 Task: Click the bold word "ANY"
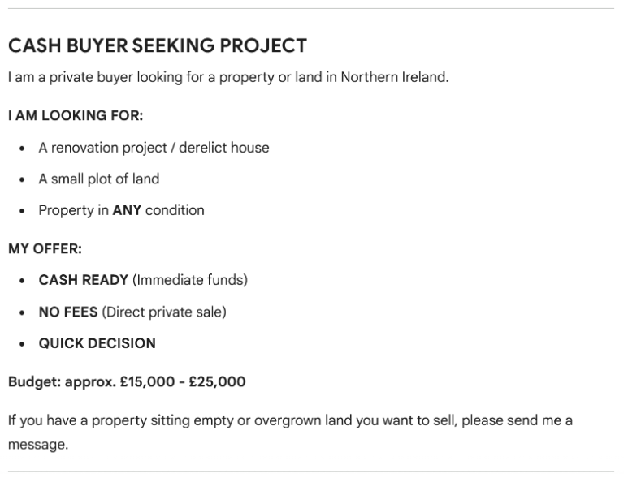tap(127, 210)
